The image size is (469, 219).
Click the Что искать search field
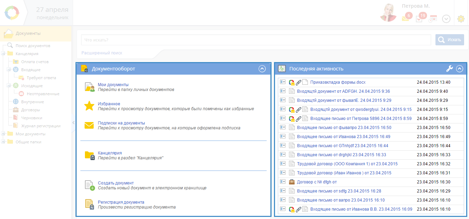256,40
